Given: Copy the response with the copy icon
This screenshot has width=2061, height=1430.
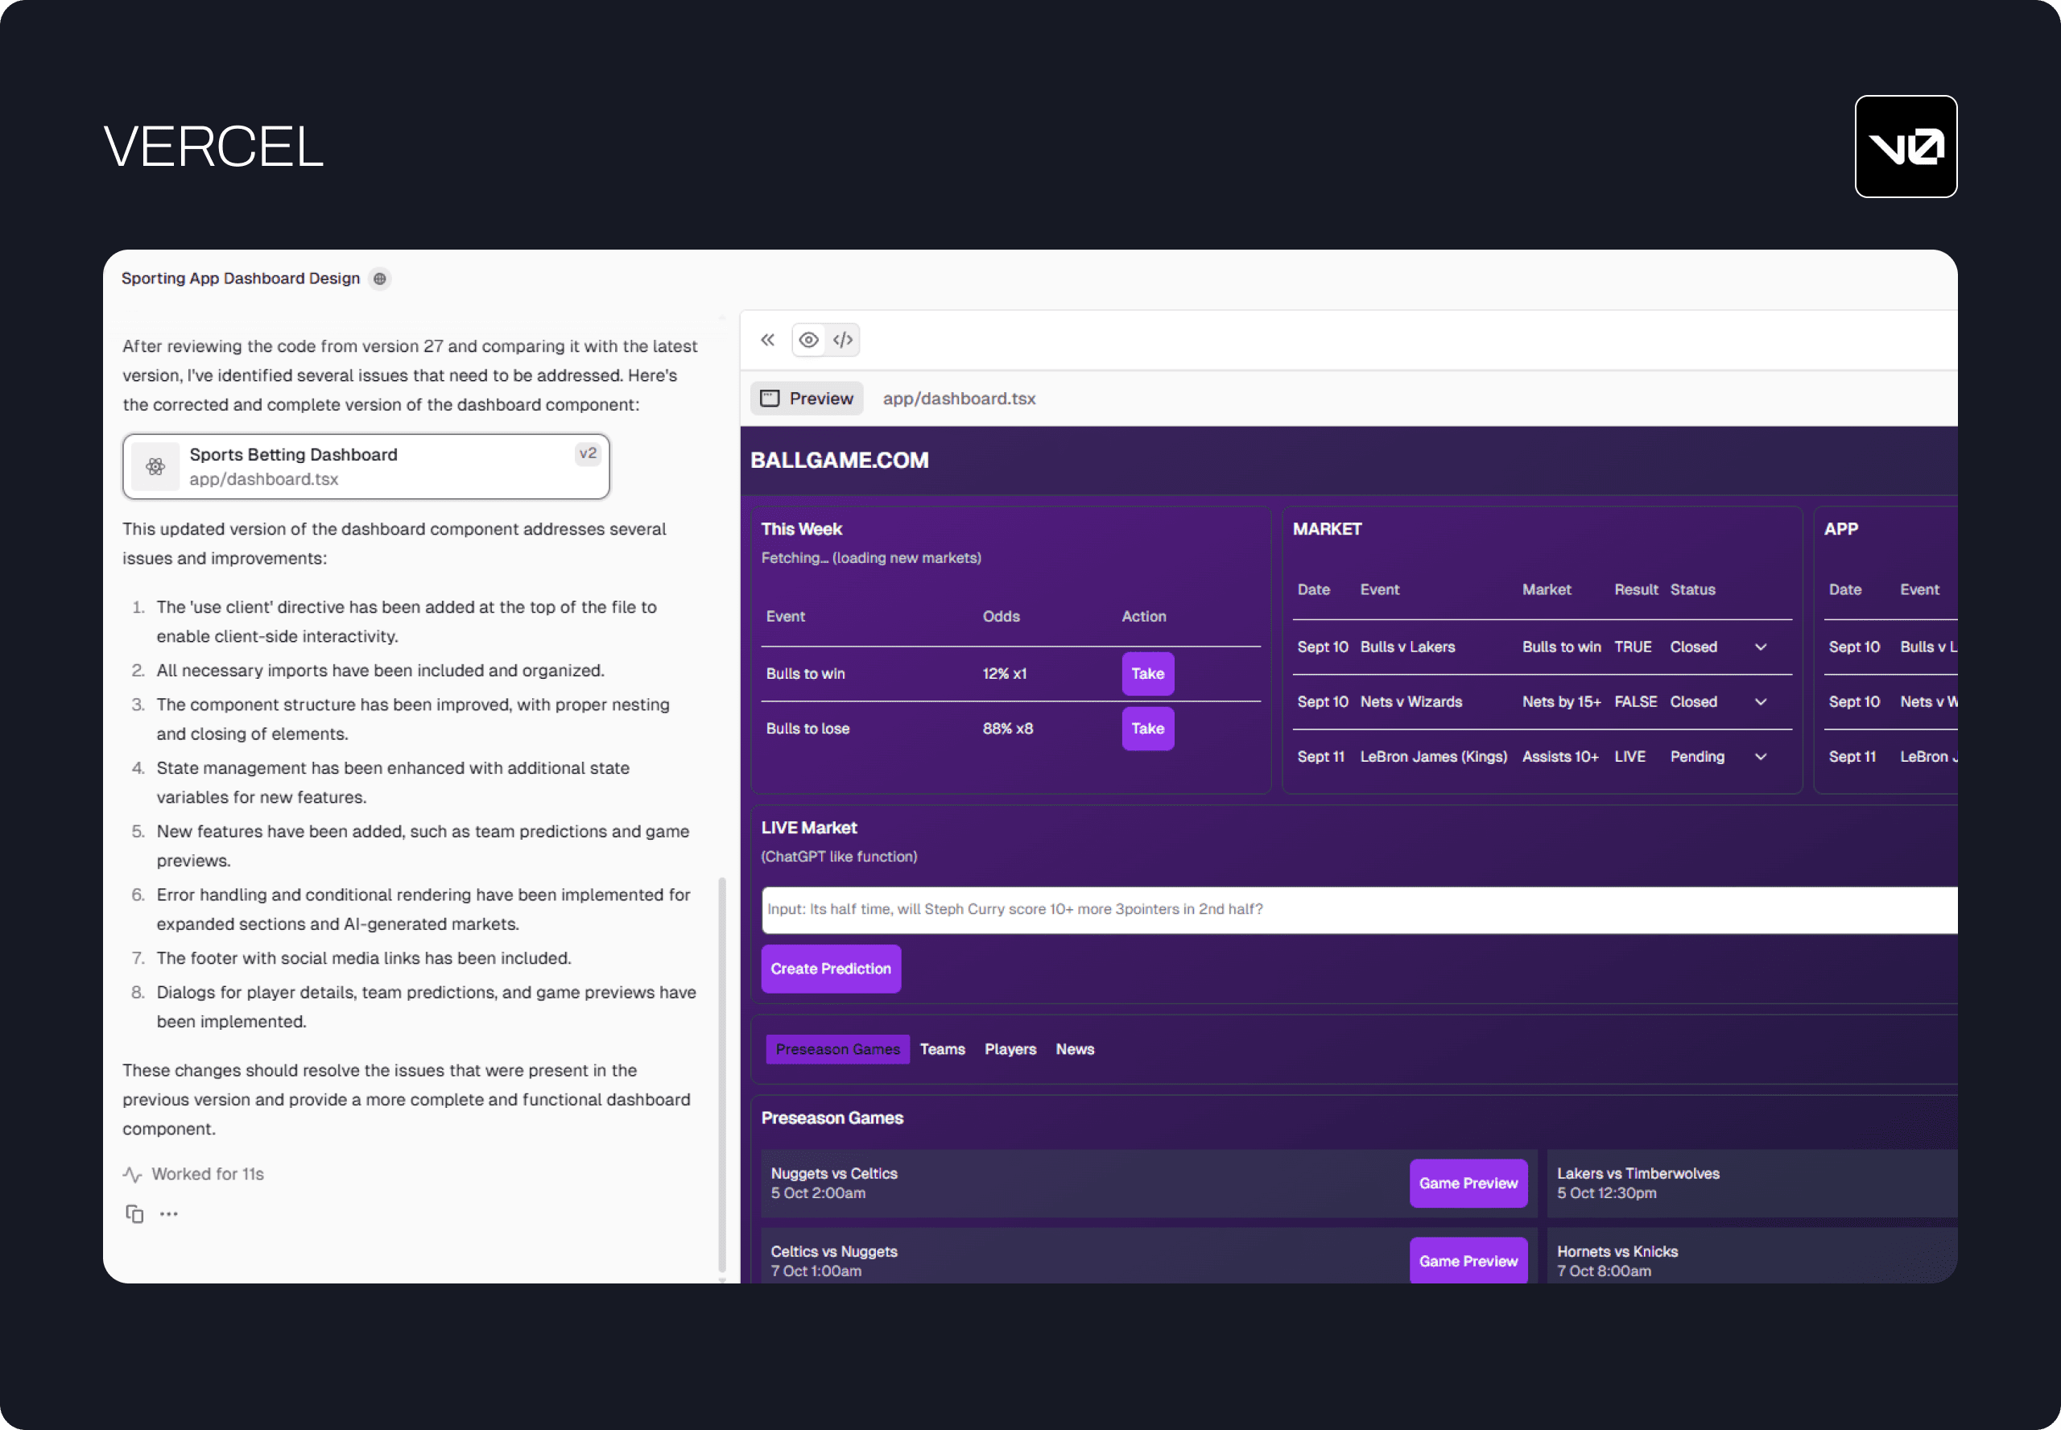Looking at the screenshot, I should coord(134,1213).
